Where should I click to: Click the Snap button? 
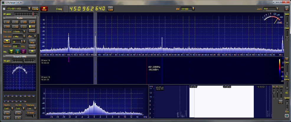point(32,42)
